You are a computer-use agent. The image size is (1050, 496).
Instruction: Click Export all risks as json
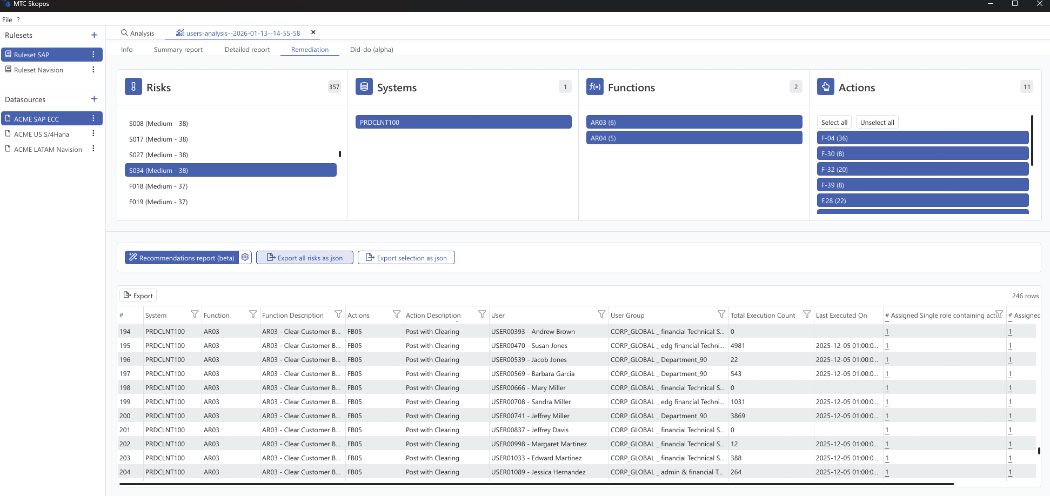[304, 257]
